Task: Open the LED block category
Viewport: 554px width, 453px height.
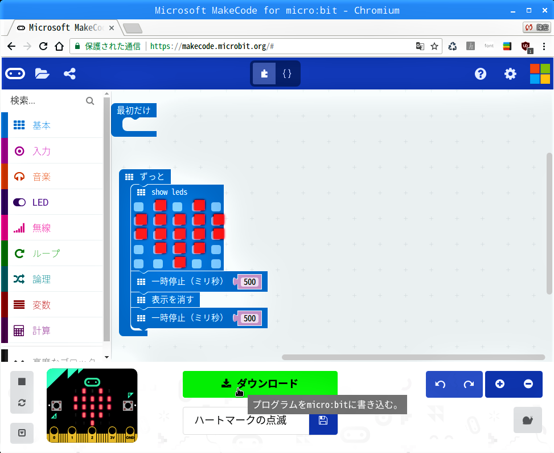Action: click(x=52, y=202)
